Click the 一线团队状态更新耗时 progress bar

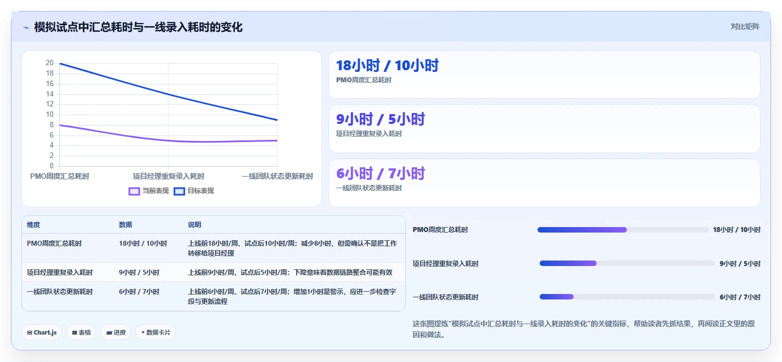coord(627,297)
